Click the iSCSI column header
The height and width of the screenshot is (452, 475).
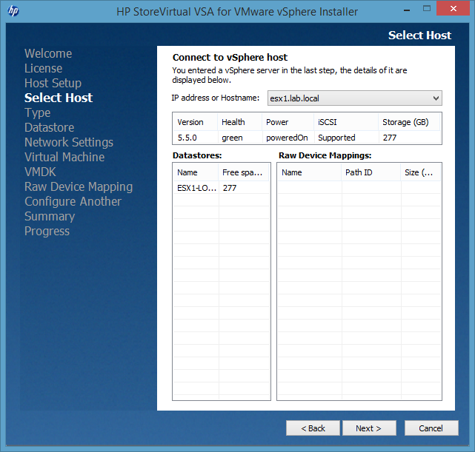(x=346, y=122)
